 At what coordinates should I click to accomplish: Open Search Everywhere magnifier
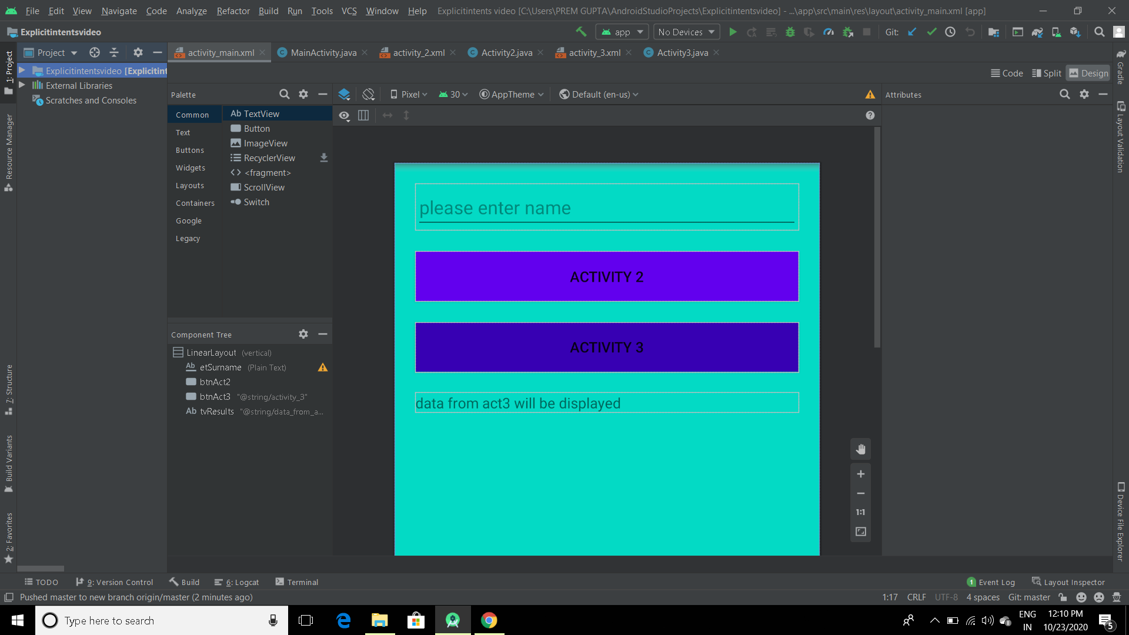[1099, 32]
